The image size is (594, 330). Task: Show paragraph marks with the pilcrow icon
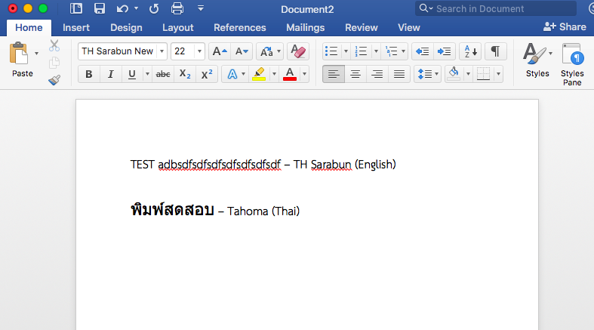pyautogui.click(x=494, y=51)
